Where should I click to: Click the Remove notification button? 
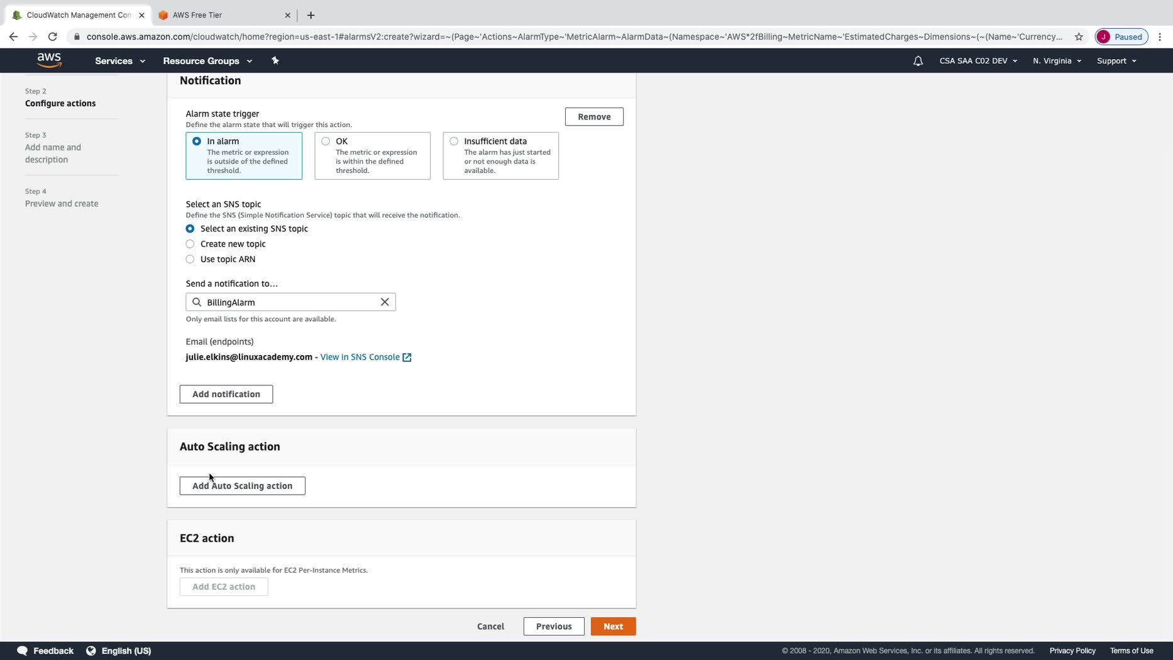[x=594, y=117]
